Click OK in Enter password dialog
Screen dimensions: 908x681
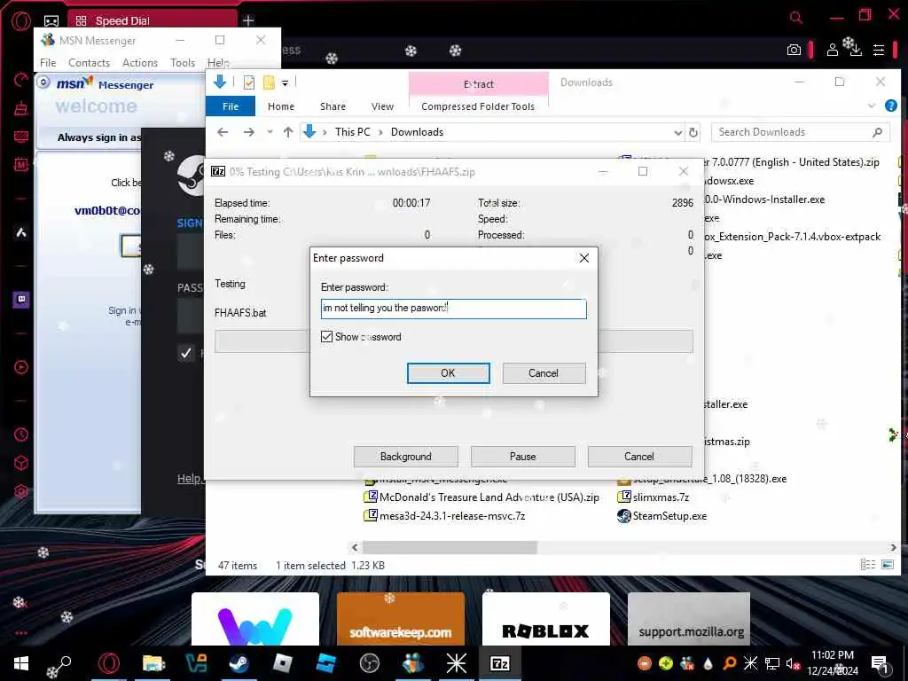448,373
